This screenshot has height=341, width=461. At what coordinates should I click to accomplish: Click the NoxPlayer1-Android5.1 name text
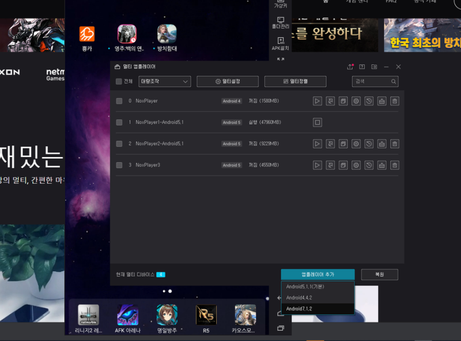click(x=160, y=122)
